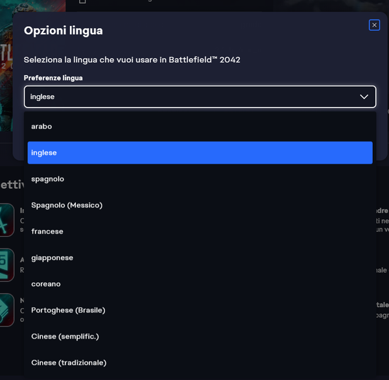Image resolution: width=389 pixels, height=380 pixels.
Task: Pick spagnolo as the language
Action: (x=47, y=179)
